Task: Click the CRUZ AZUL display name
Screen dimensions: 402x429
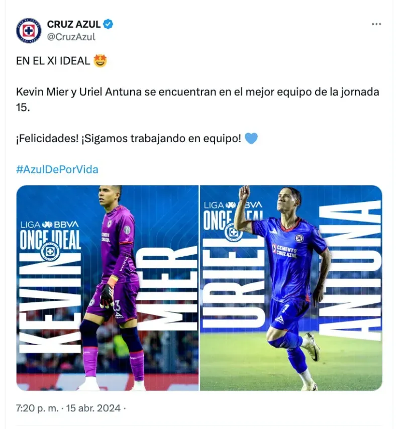Action: pos(73,24)
